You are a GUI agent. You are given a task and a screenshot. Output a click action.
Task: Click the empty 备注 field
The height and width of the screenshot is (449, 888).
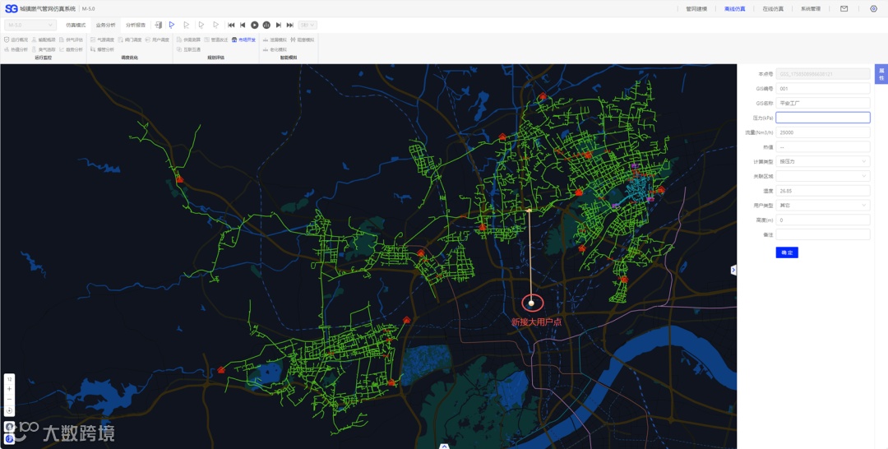coord(823,234)
